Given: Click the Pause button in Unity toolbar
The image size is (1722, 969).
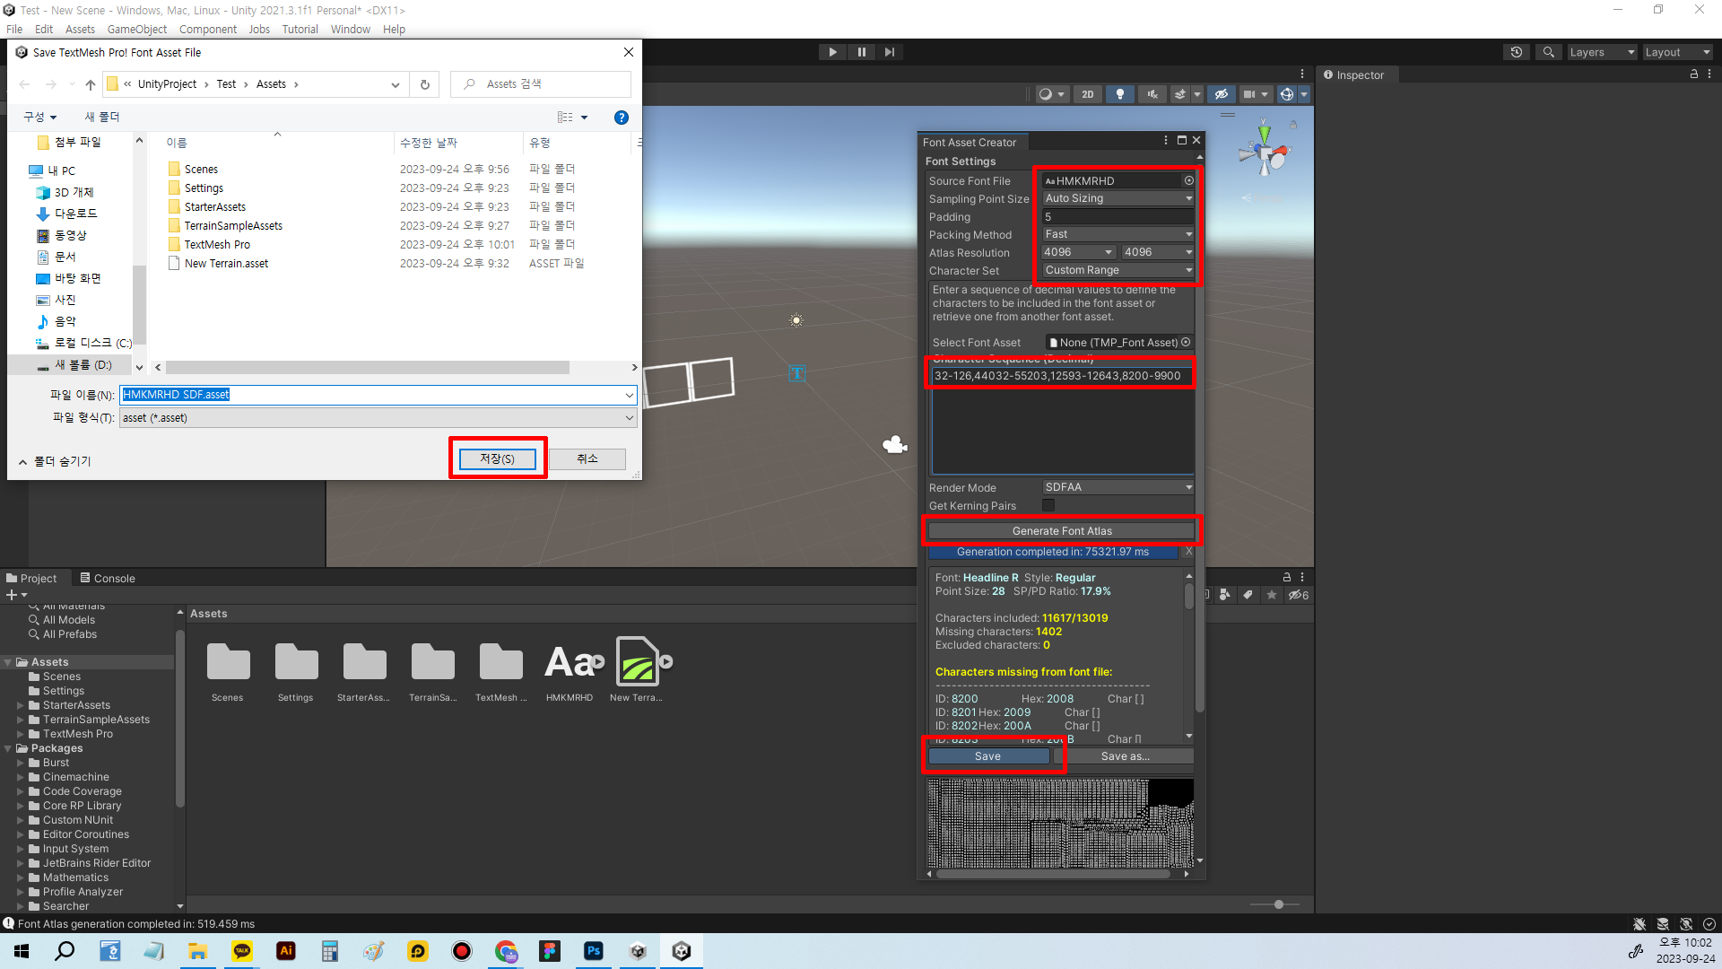Looking at the screenshot, I should pyautogui.click(x=861, y=52).
